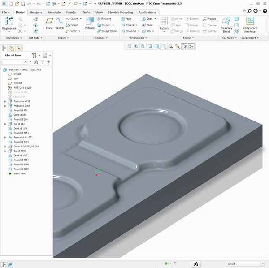Viewport: 269px width, 268px height.
Task: Open the Smart selection filter dropdown
Action: pyautogui.click(x=262, y=264)
